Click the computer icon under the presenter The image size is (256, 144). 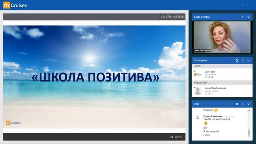pos(206,94)
